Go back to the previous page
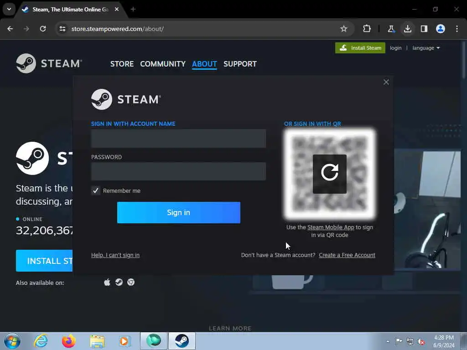 click(x=10, y=29)
